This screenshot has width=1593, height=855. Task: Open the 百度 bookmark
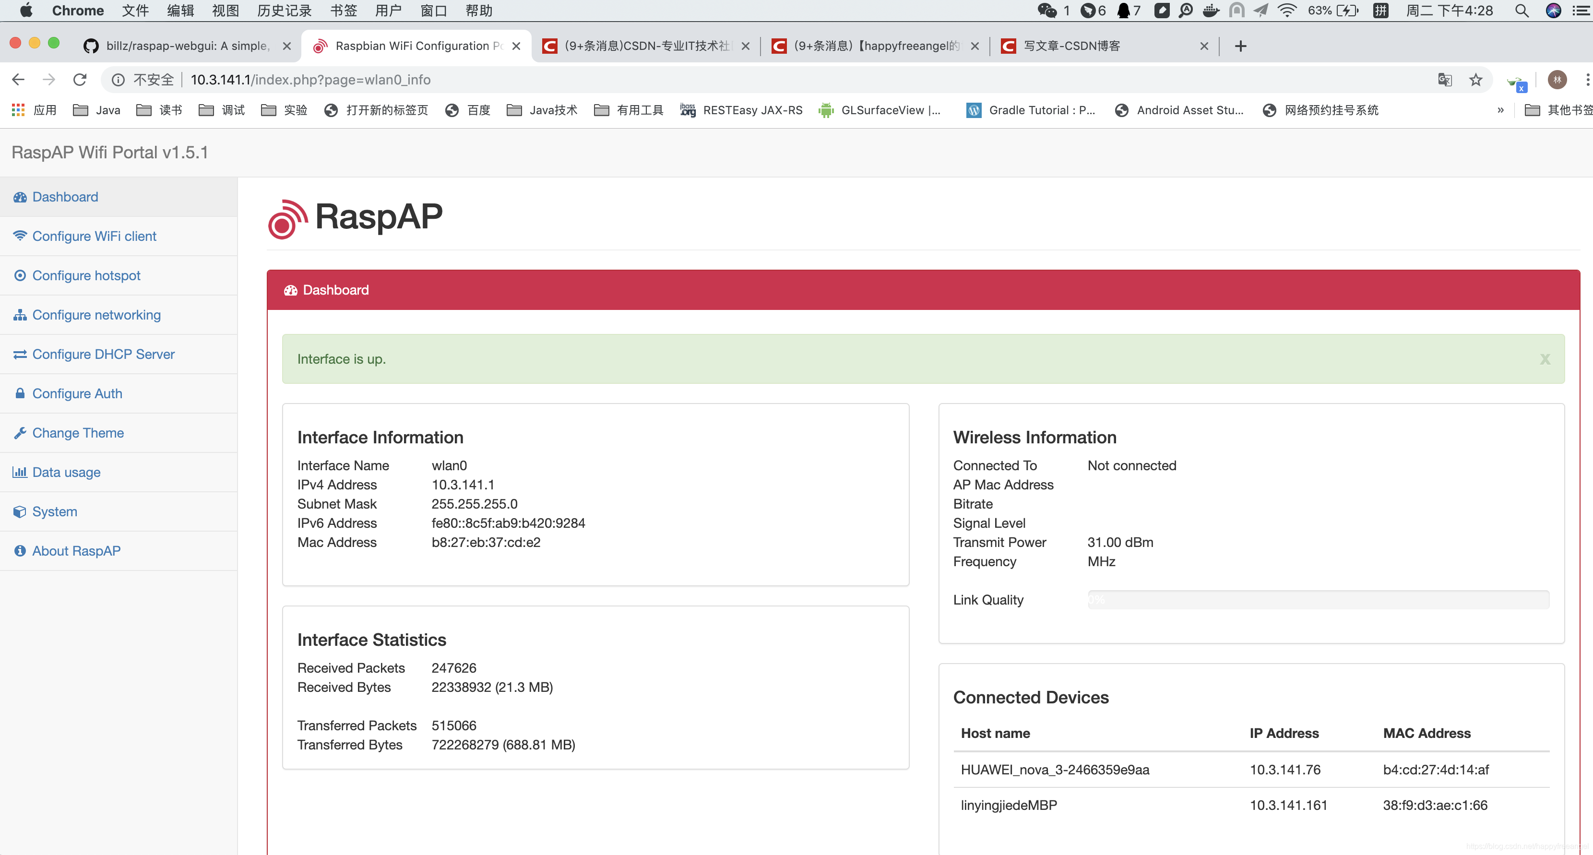[x=467, y=110]
